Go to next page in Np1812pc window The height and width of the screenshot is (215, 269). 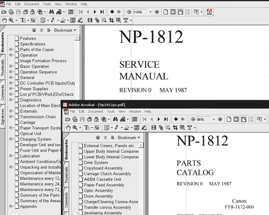point(159,119)
